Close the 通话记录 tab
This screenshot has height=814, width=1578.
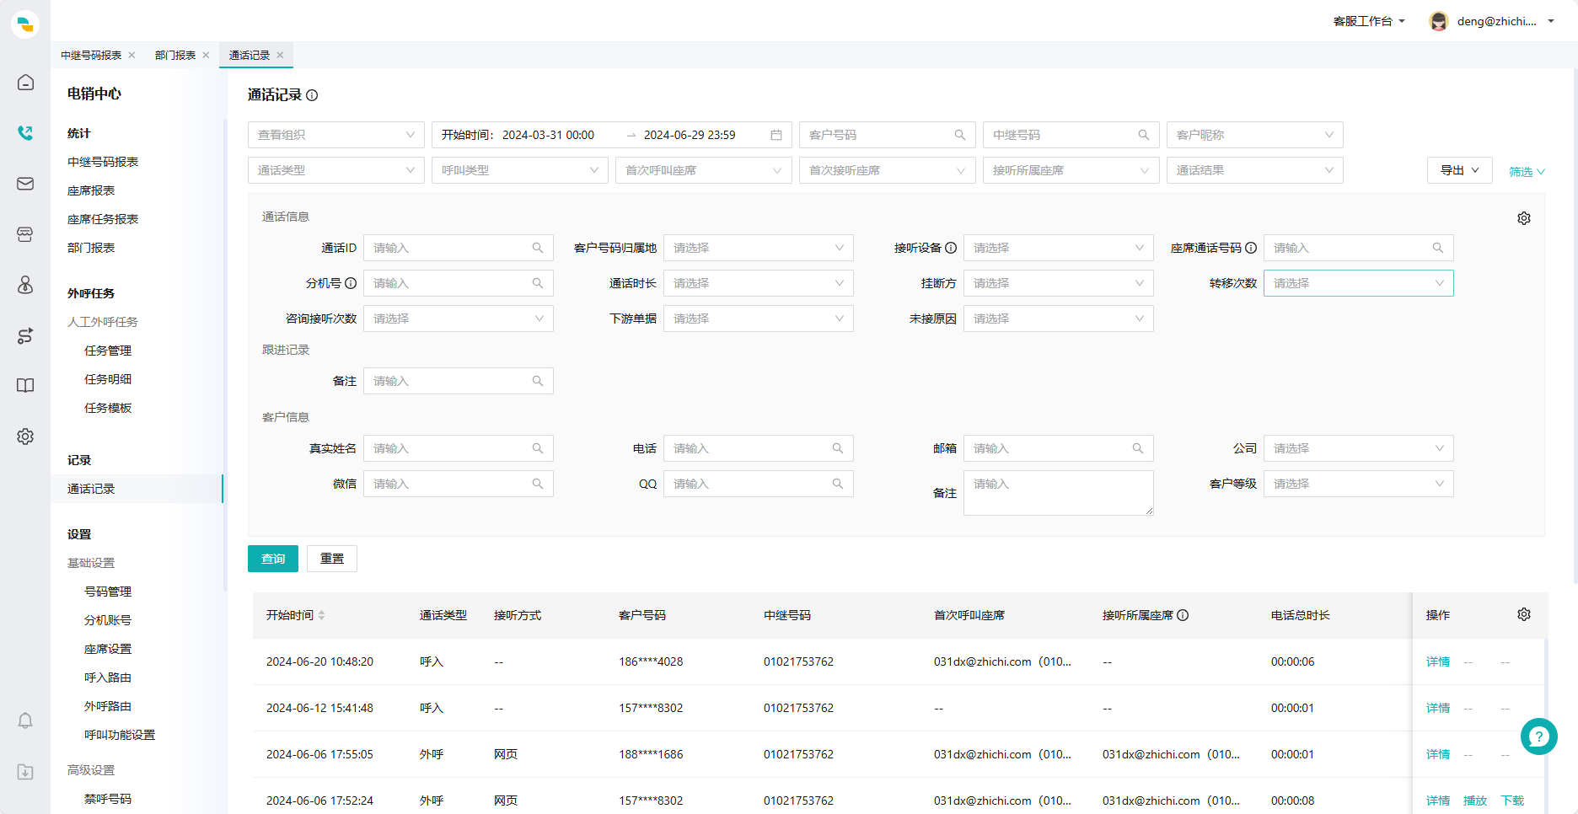coord(280,55)
